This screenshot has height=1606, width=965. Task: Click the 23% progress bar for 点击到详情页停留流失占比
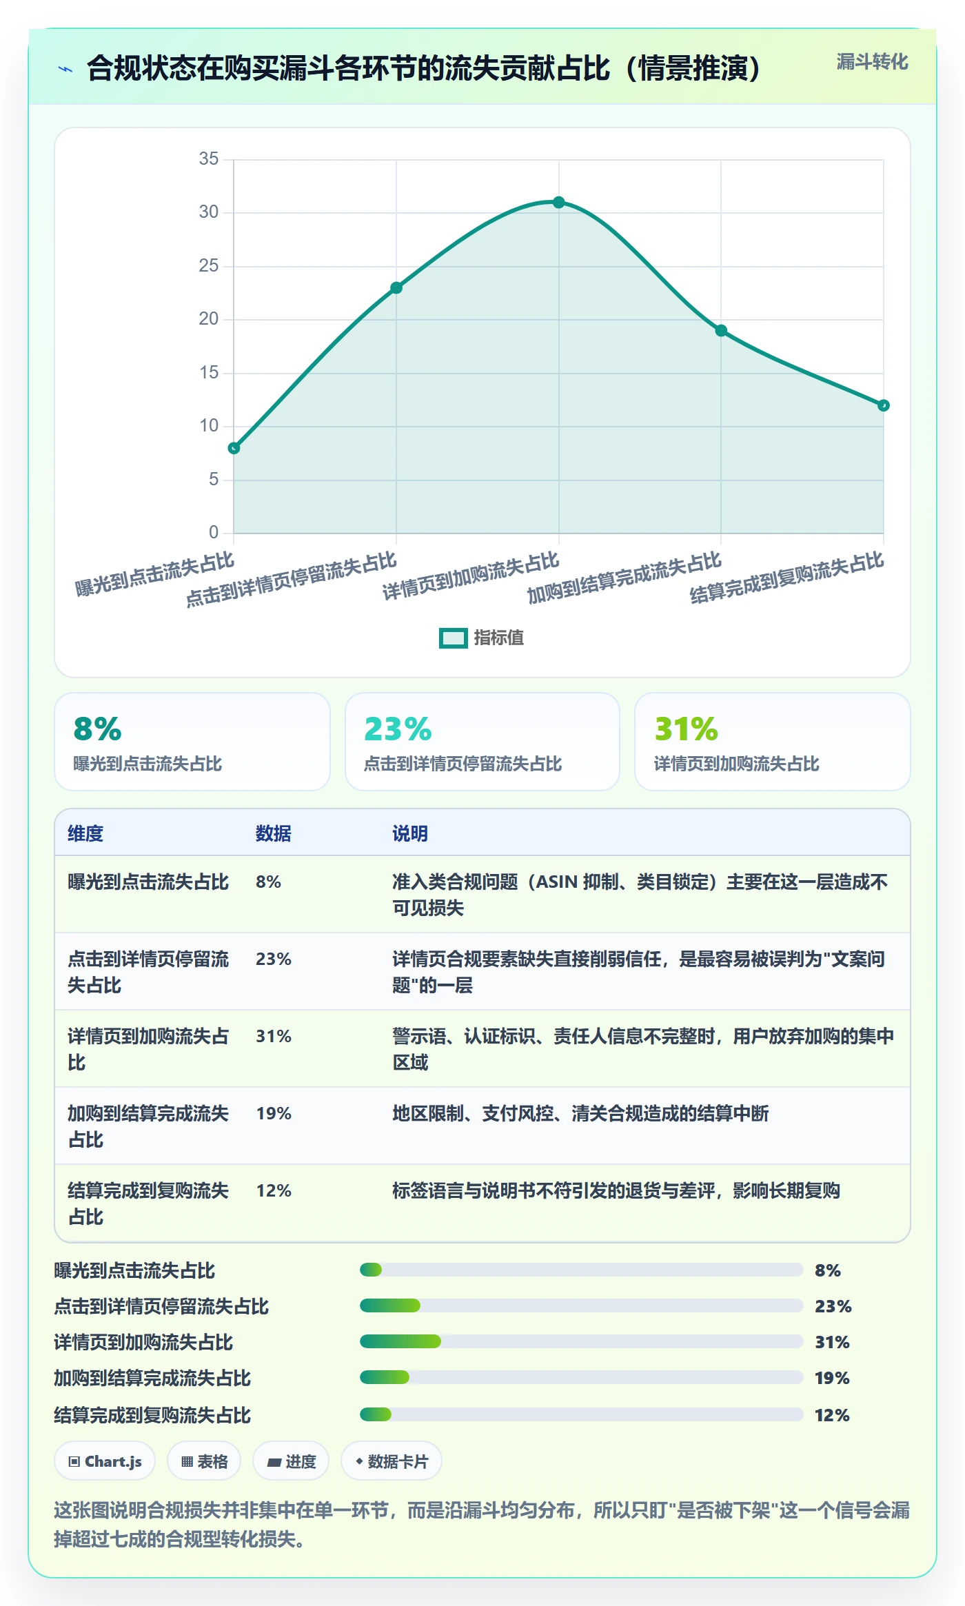tap(581, 1305)
